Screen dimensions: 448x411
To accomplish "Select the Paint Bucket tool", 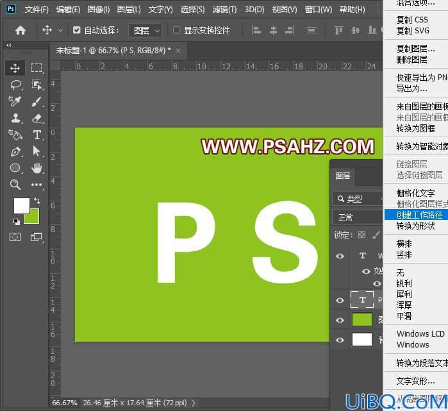I will click(x=15, y=135).
